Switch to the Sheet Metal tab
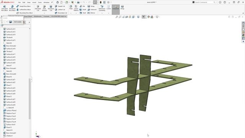Screen dimensions: 245x138 click(28, 16)
